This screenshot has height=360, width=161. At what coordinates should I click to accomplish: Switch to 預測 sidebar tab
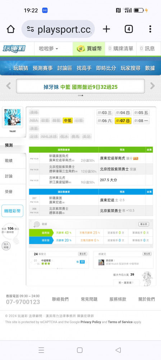[13, 145]
